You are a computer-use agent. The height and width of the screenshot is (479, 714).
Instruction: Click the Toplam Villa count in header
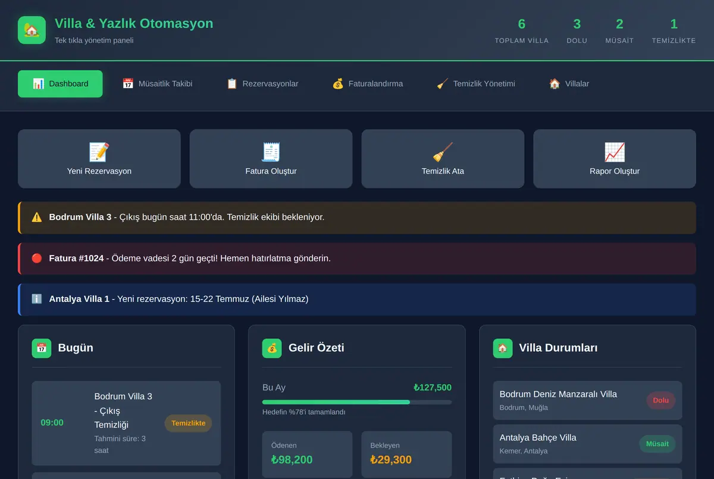coord(522,24)
